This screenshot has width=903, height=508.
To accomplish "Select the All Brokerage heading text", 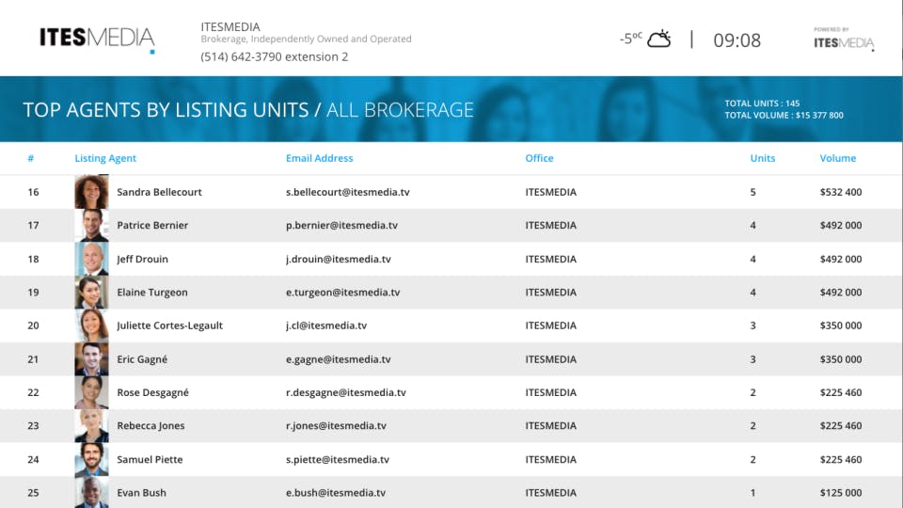I will (400, 110).
